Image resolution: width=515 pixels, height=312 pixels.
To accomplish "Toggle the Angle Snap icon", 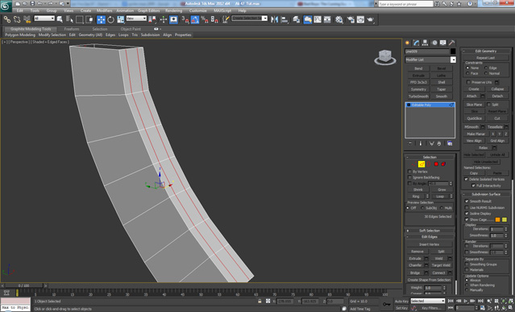I will (x=195, y=19).
